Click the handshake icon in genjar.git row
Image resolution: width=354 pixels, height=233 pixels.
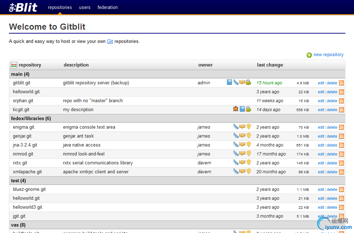[x=242, y=135]
